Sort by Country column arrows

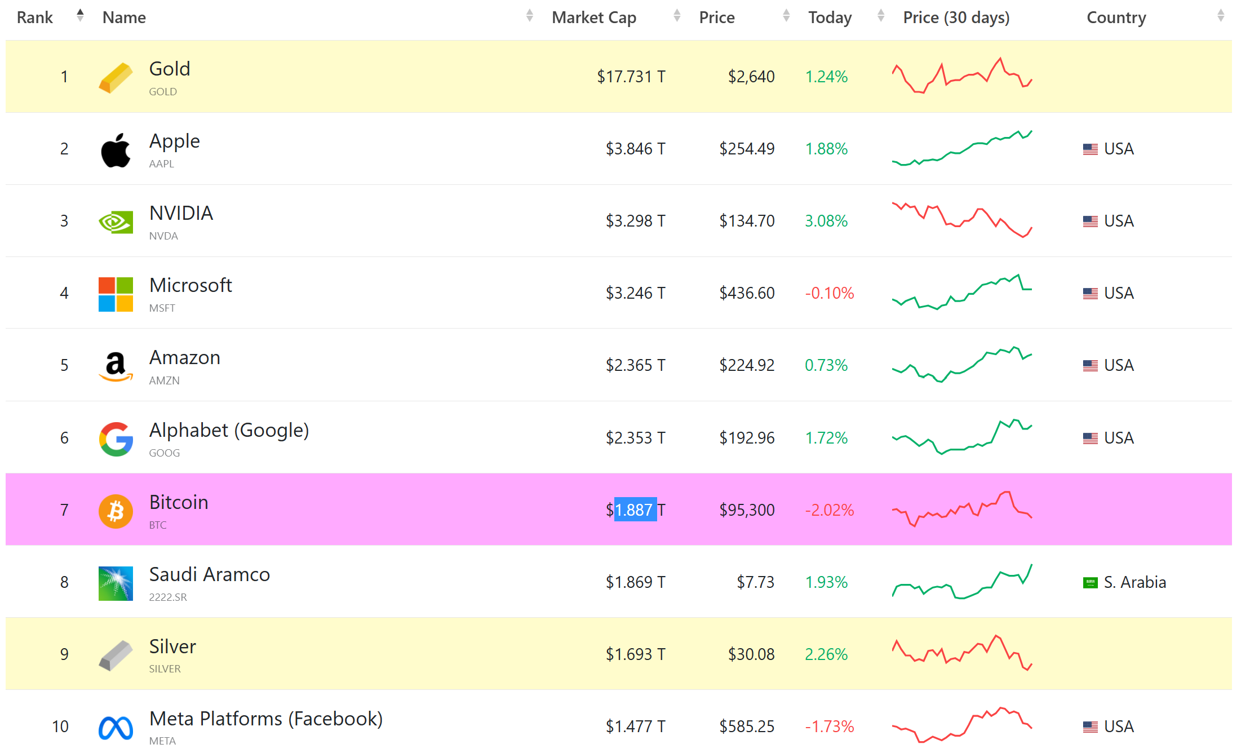pyautogui.click(x=1220, y=16)
